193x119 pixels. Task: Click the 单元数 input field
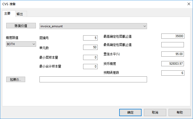[90, 47]
